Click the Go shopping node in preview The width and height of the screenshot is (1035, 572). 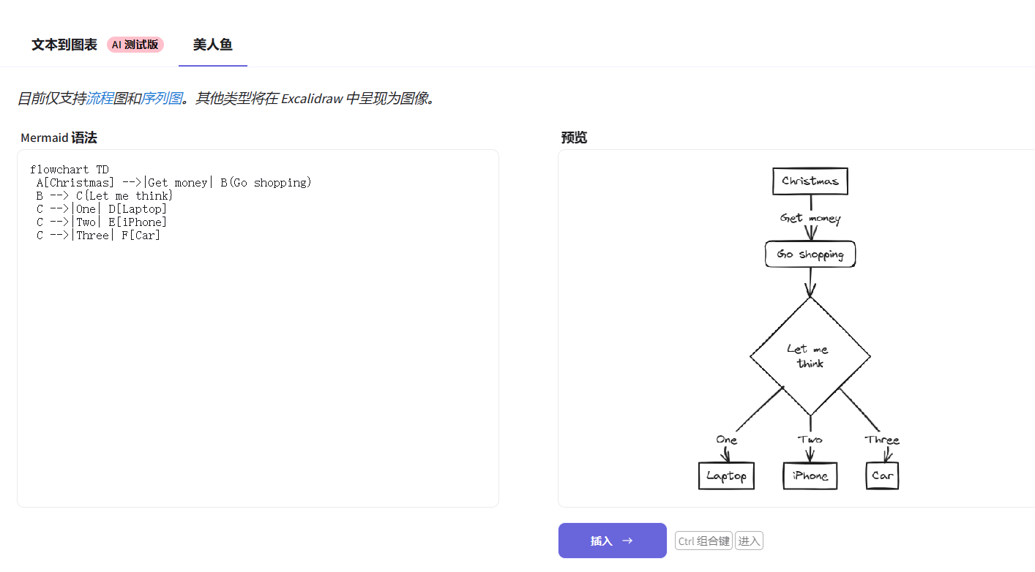[x=810, y=255]
